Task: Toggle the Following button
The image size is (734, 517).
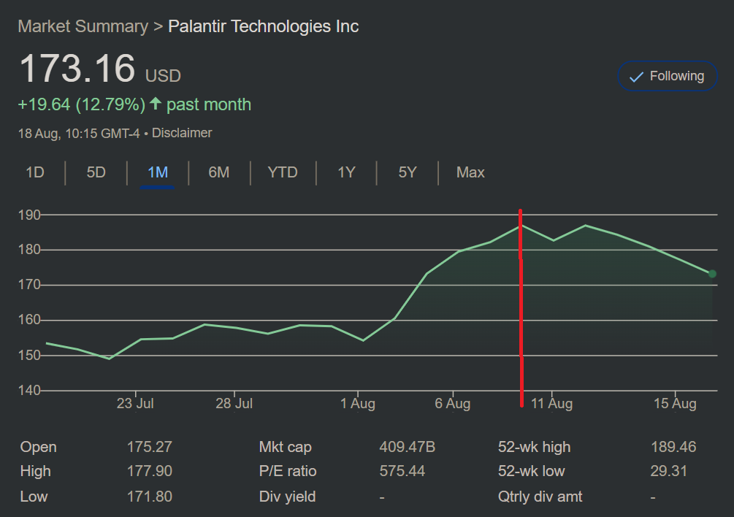Action: point(666,77)
